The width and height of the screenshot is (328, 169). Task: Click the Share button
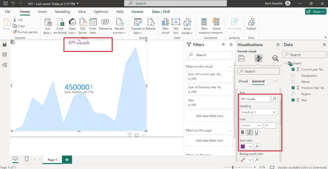(x=316, y=12)
